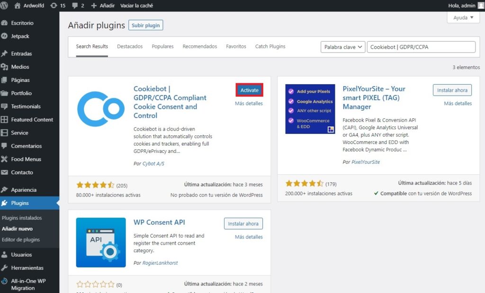Install PixelYourSite with Instalar ahora
This screenshot has height=293, width=485.
[452, 90]
